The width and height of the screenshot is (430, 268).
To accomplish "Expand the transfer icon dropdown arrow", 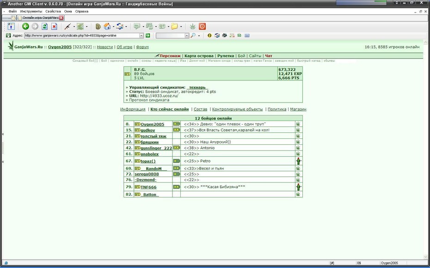I will pos(126,27).
